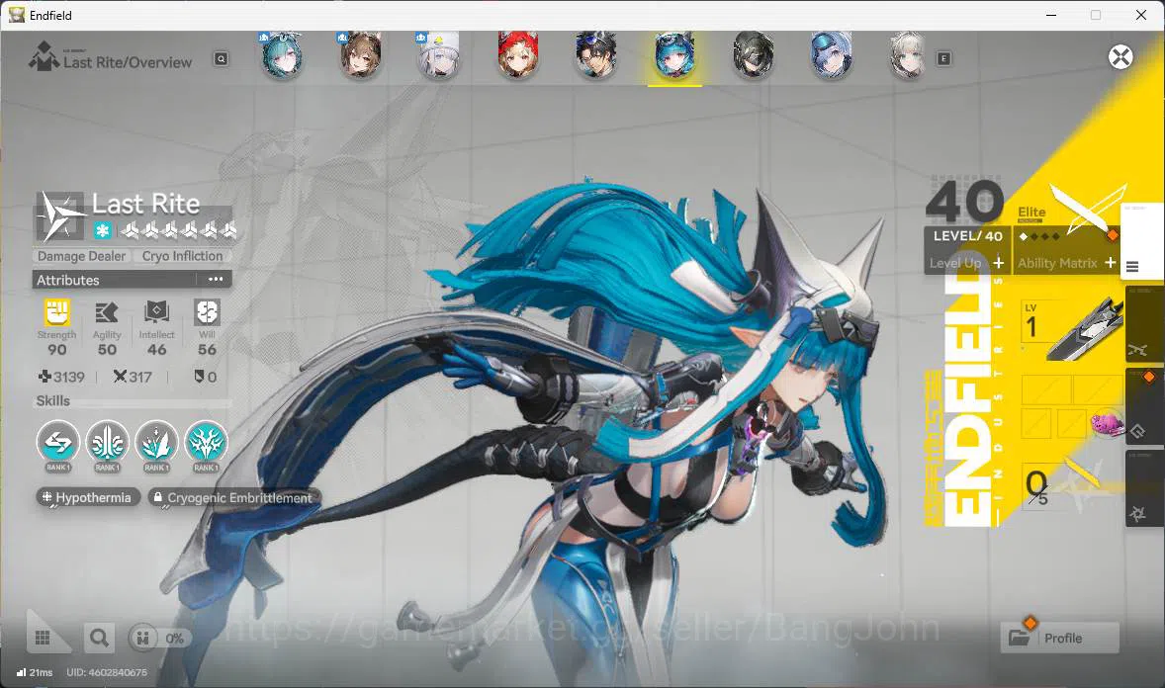Image resolution: width=1165 pixels, height=688 pixels.
Task: Click the Elite promotion label
Action: click(1031, 213)
